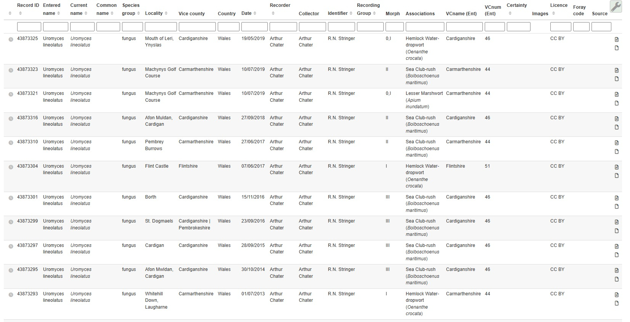Click the lined document icon for record 43873325
Viewport: 630px width, 322px height.
[617, 40]
